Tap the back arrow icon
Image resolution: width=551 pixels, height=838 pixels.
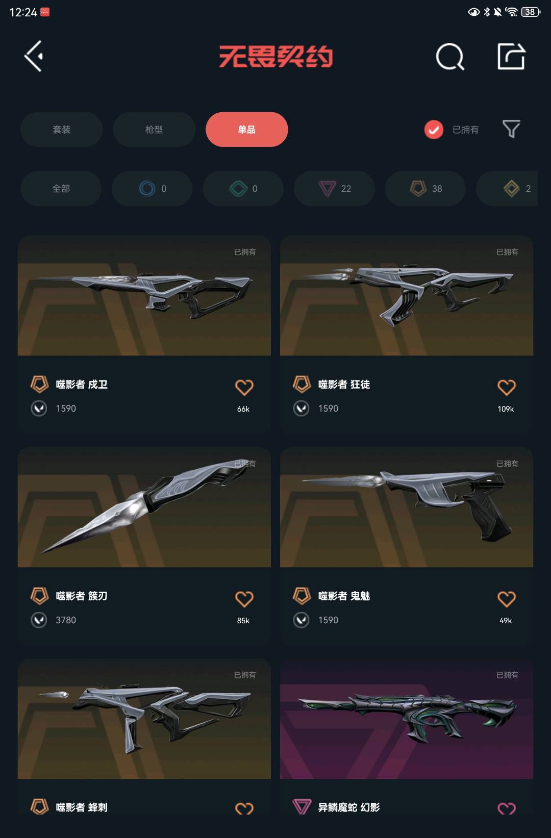pyautogui.click(x=34, y=56)
